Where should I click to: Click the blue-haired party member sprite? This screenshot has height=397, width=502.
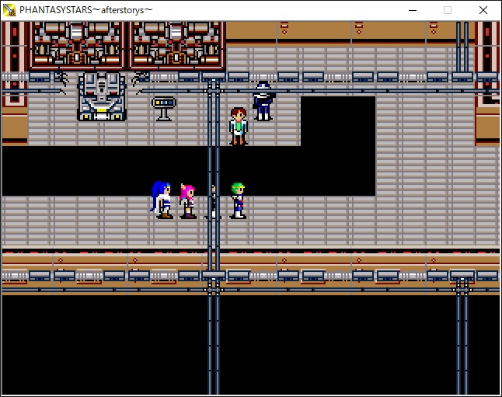162,200
